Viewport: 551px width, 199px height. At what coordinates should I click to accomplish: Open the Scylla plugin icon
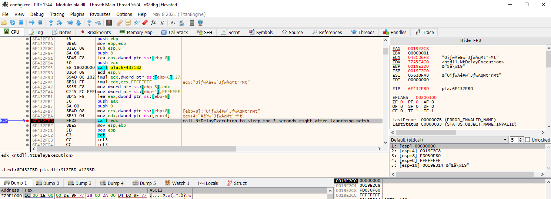point(109,23)
